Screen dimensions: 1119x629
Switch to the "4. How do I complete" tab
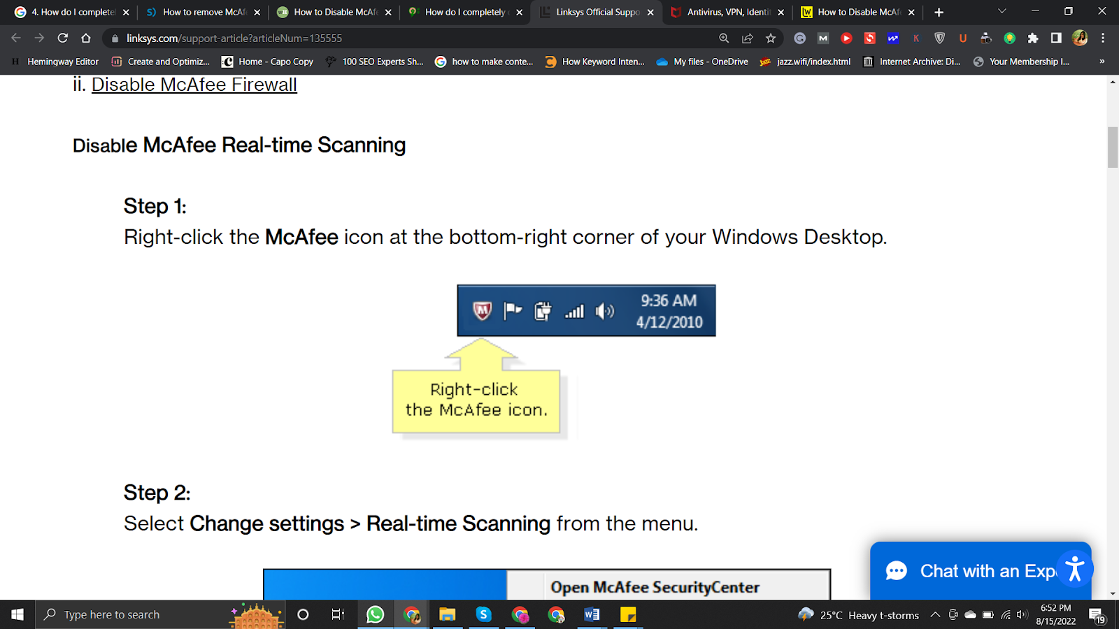coord(73,12)
